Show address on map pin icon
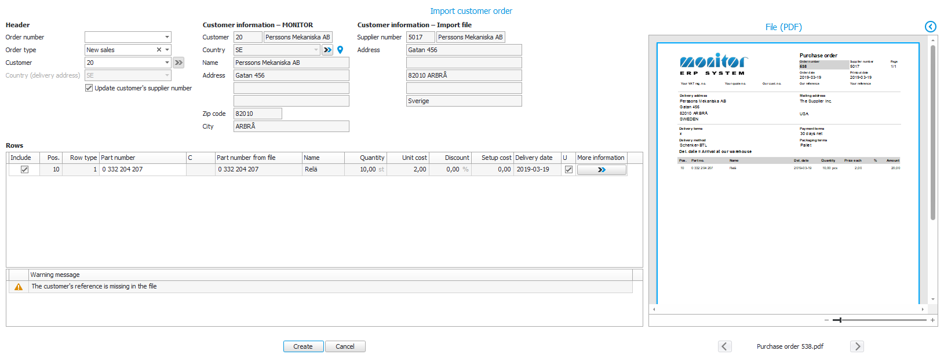Image resolution: width=944 pixels, height=358 pixels. tap(340, 50)
